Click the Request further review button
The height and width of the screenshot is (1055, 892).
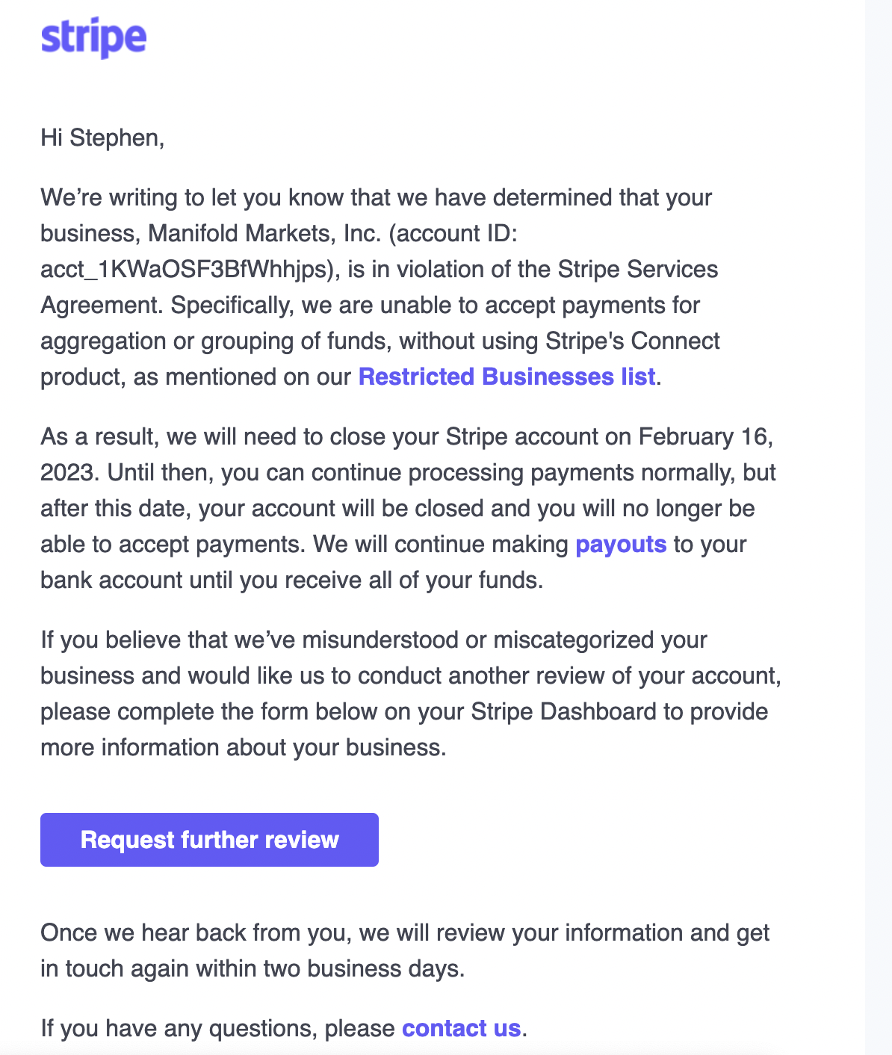[209, 840]
